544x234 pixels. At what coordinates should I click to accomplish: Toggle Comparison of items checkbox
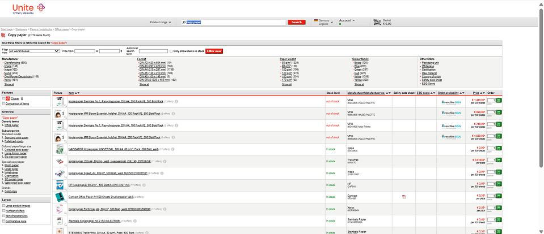[3, 103]
